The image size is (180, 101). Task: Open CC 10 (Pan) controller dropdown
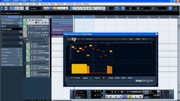(76, 78)
